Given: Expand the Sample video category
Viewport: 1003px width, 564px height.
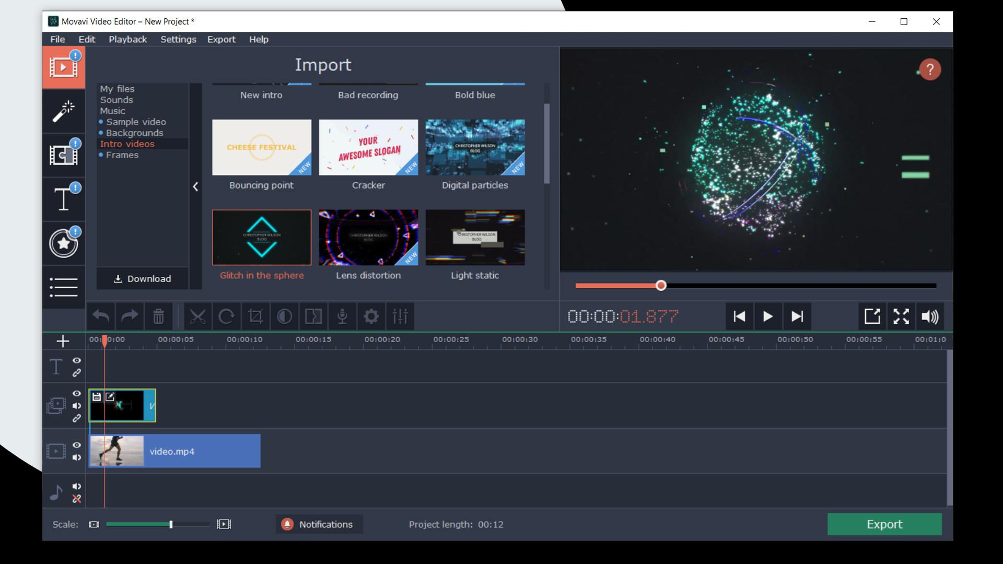Looking at the screenshot, I should click(x=136, y=122).
